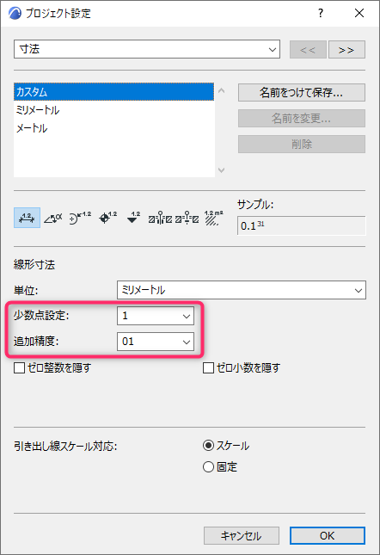Click the 名前を変更... button

[x=302, y=118]
